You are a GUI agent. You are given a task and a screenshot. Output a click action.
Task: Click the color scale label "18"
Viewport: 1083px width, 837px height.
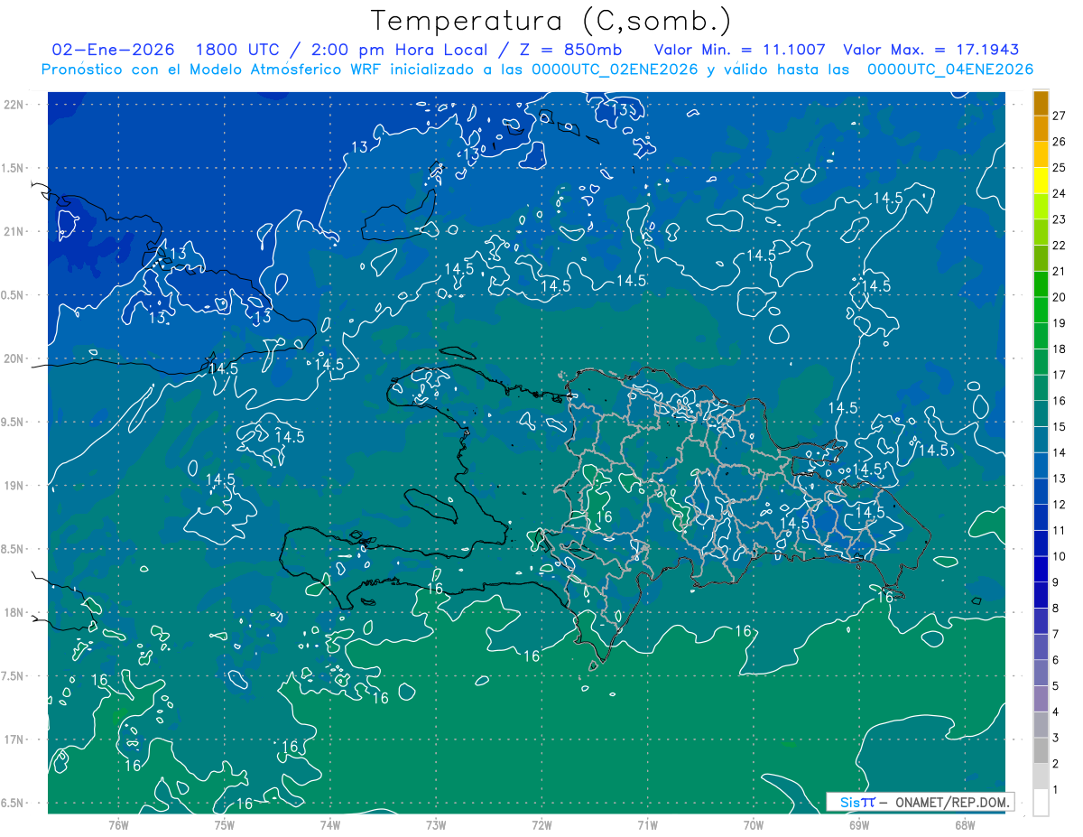click(1060, 349)
